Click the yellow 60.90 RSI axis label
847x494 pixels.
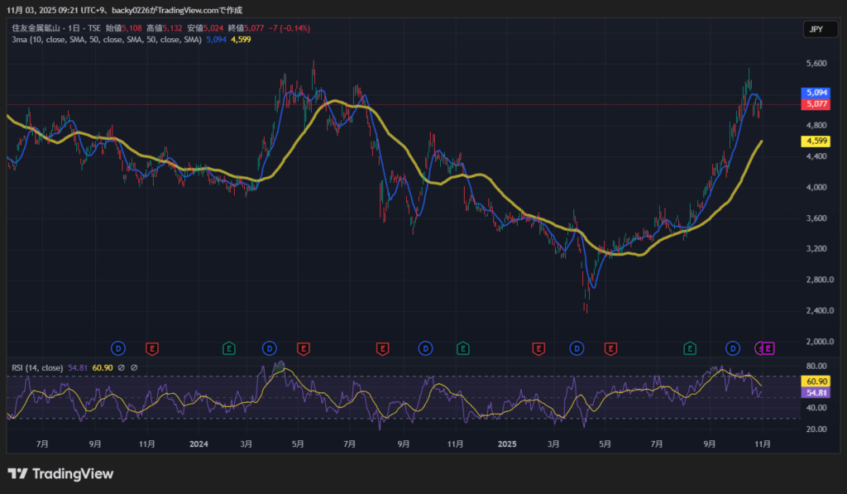tap(816, 381)
